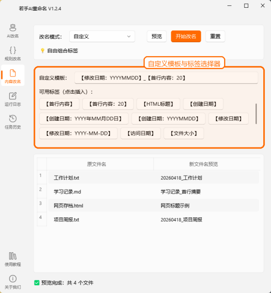271x293 pixels.
Task: Open the 关于我们 info icon
Action: 13,278
